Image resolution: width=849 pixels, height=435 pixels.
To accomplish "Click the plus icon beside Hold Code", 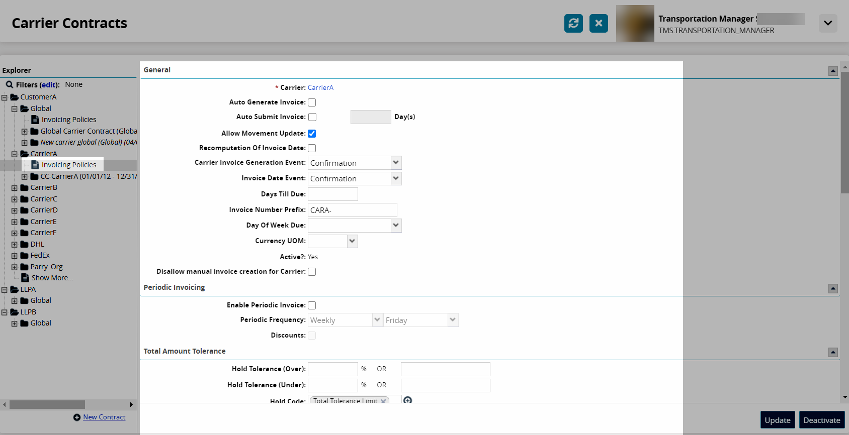I will tap(408, 400).
